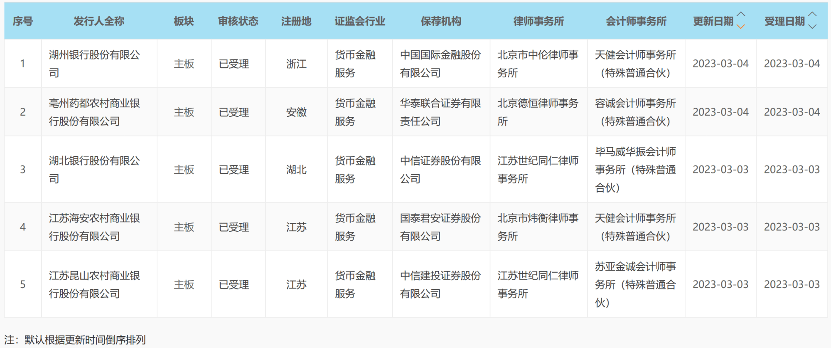Screen dimensions: 831x348
Task: Select sponsor 中国国际金融股份有限公司
Action: tap(440, 64)
